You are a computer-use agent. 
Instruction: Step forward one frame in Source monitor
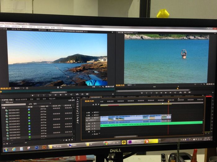[66, 95]
